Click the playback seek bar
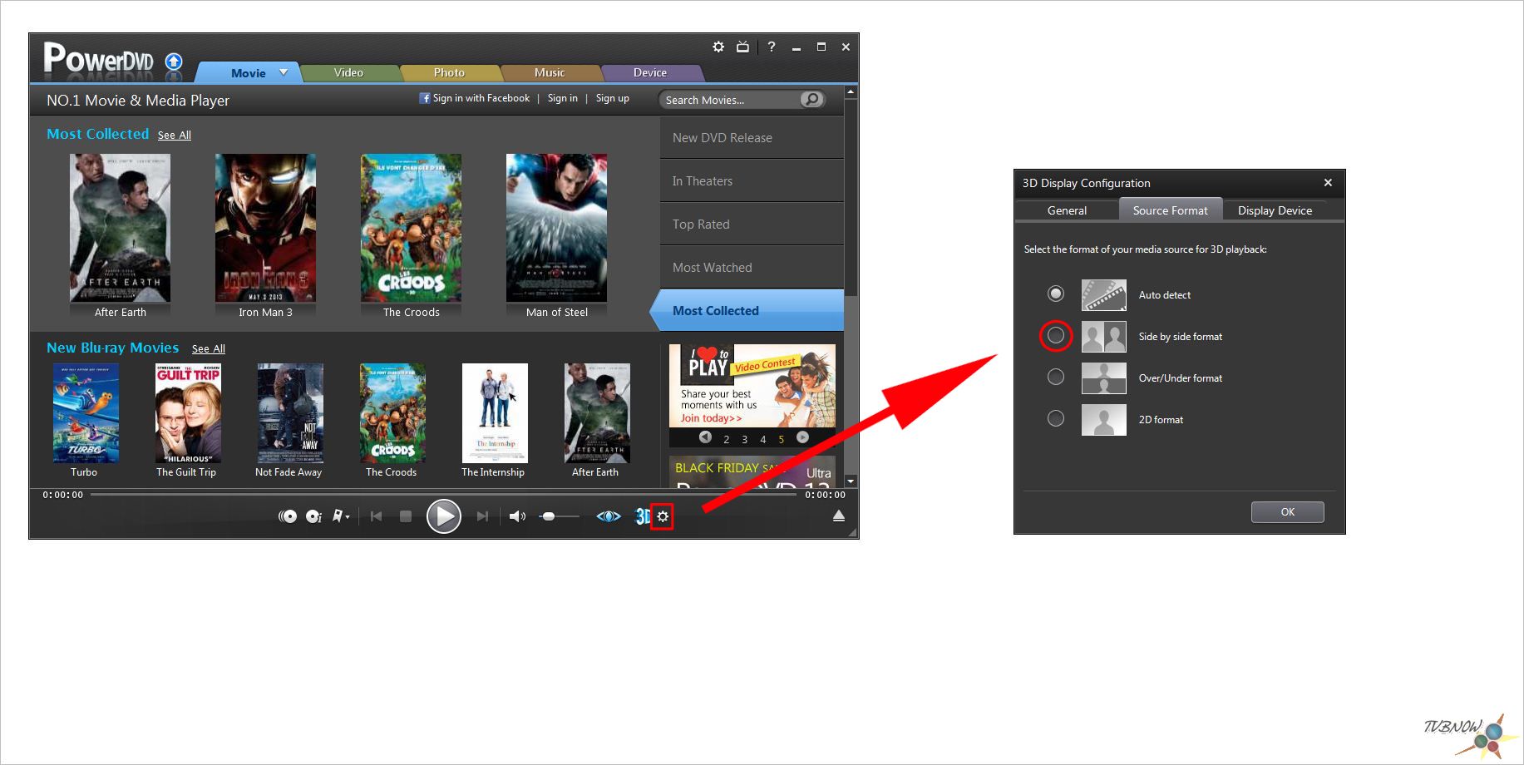 [443, 494]
